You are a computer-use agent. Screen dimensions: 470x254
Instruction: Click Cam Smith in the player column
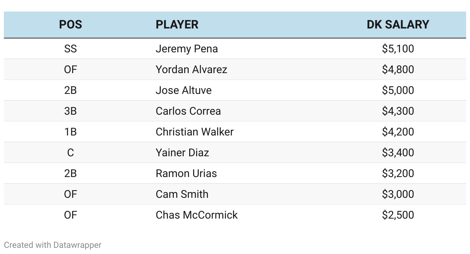(182, 194)
